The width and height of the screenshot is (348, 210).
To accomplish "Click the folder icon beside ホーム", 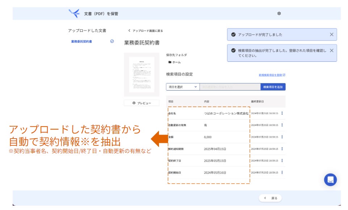I will click(170, 62).
